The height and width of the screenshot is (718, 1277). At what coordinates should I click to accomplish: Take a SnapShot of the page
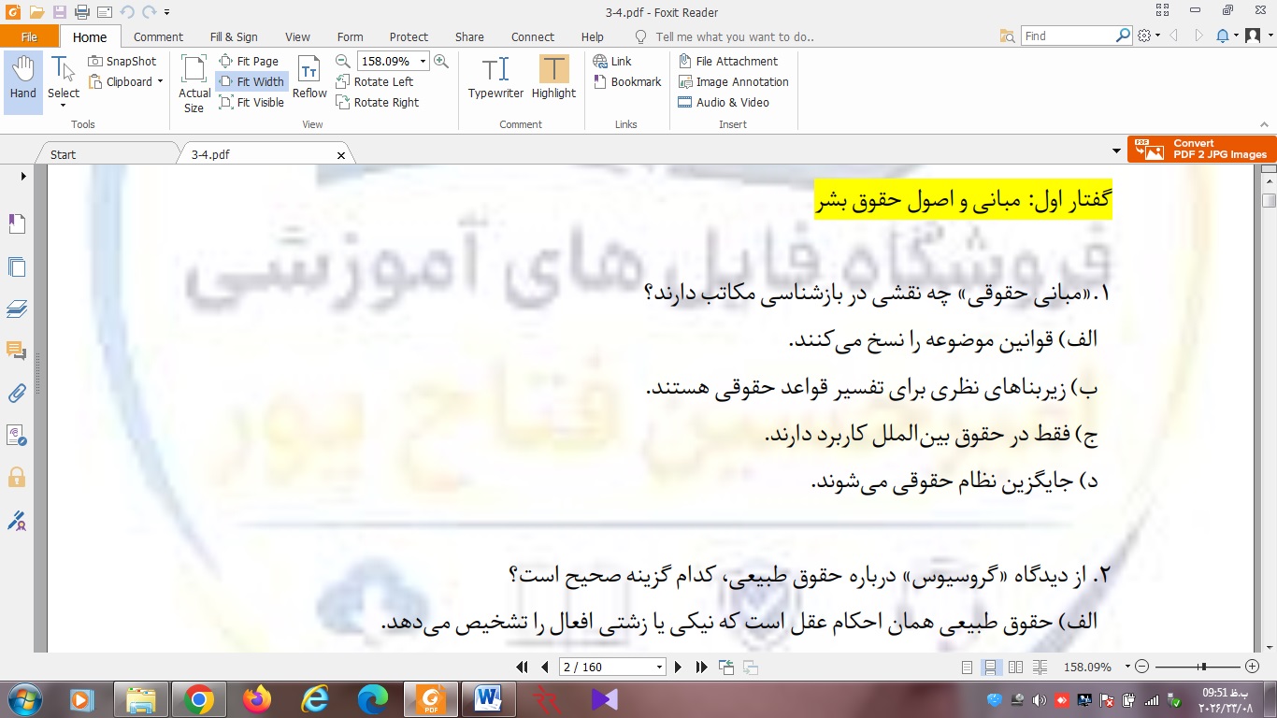(122, 61)
